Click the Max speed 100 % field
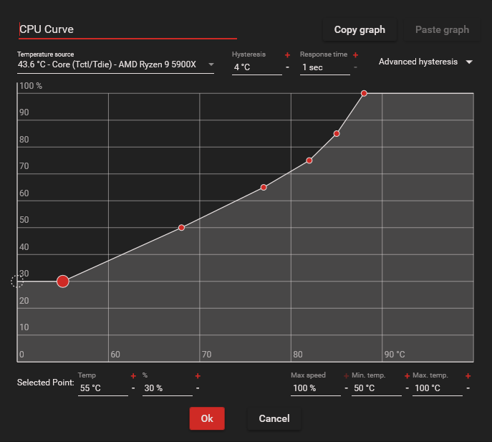Screen dimensions: 492x442 [316, 388]
